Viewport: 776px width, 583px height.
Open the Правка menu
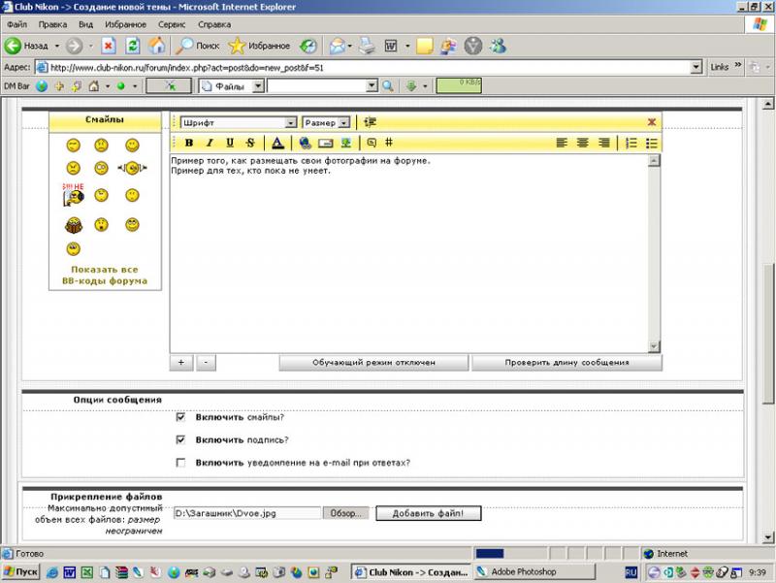[x=52, y=24]
